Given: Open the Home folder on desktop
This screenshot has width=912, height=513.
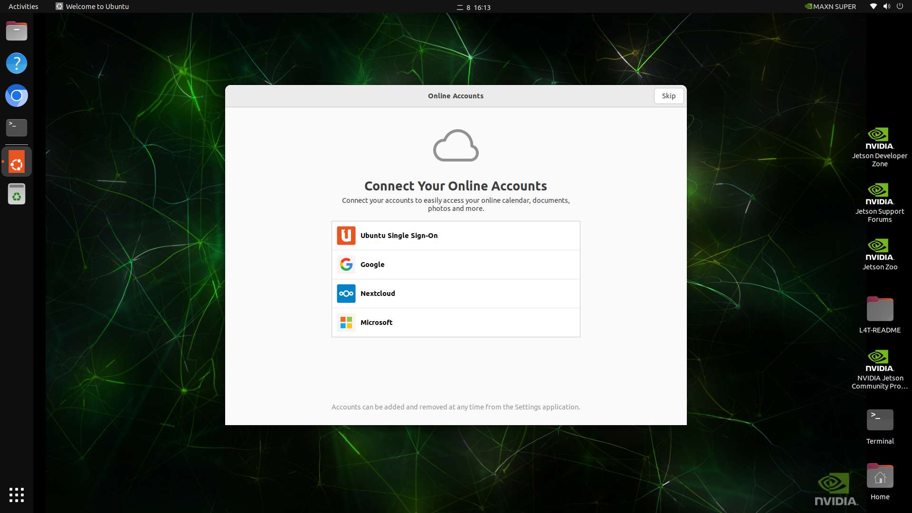Looking at the screenshot, I should pos(879,482).
